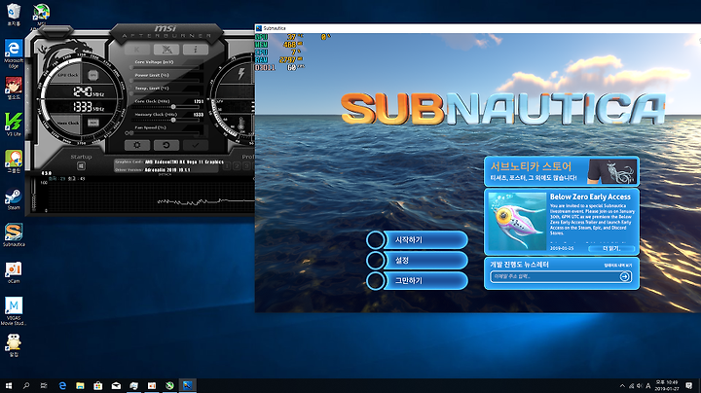Open the V3 Lite desktop icon
This screenshot has height=393, width=701.
pos(14,125)
